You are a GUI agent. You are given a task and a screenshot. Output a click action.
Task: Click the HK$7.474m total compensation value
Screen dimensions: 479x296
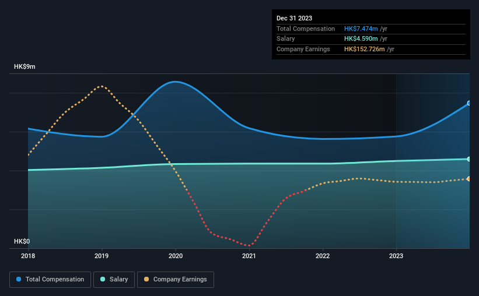pos(361,29)
